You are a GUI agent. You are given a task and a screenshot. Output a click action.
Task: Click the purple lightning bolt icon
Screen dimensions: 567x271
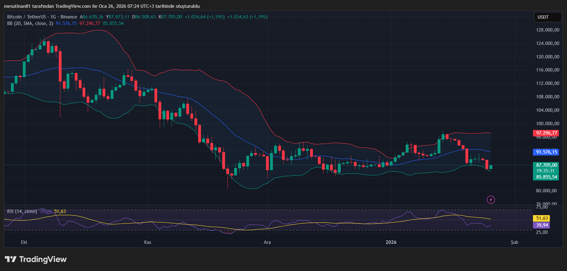coord(491,200)
